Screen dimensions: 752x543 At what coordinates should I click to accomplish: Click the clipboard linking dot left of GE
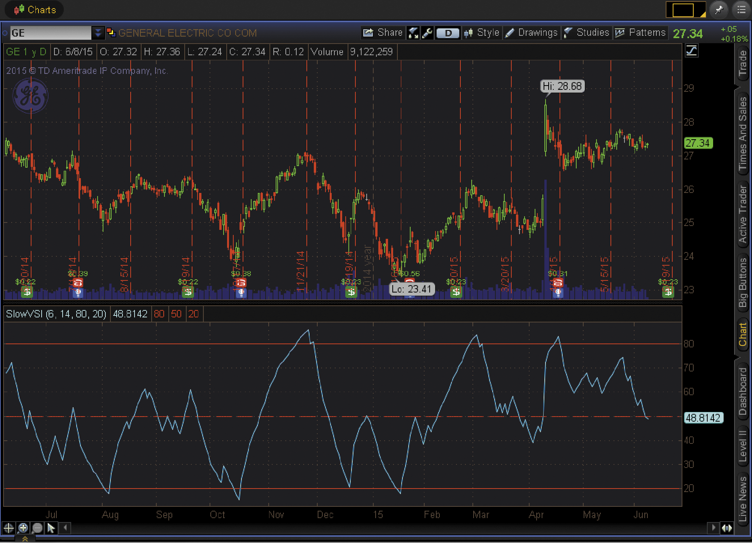pyautogui.click(x=5, y=33)
